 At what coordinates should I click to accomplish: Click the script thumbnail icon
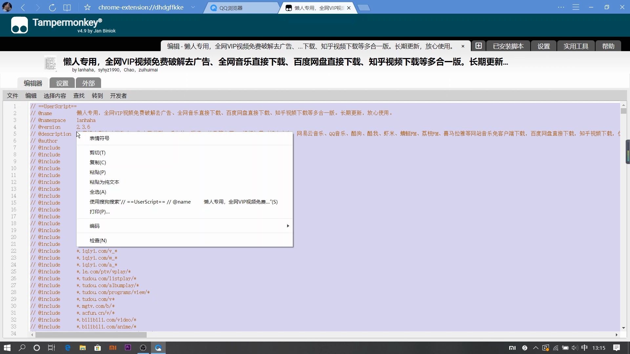click(x=50, y=64)
